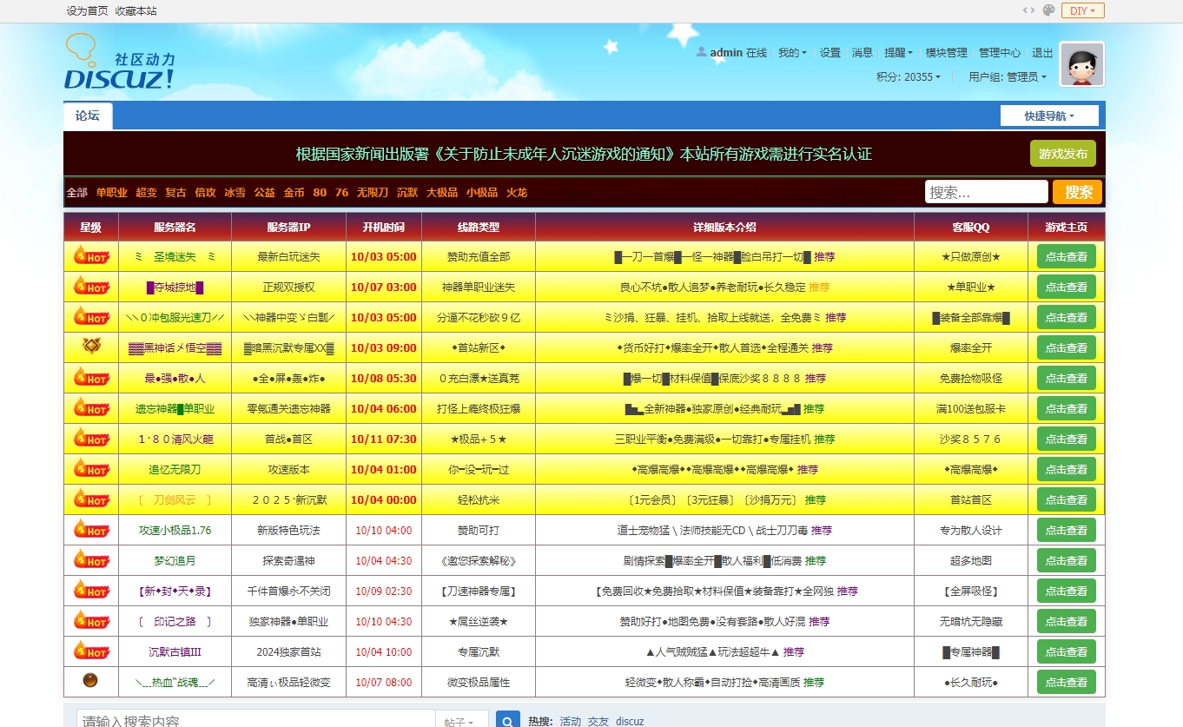Open the admin avatar picture
The image size is (1183, 727).
pos(1082,64)
